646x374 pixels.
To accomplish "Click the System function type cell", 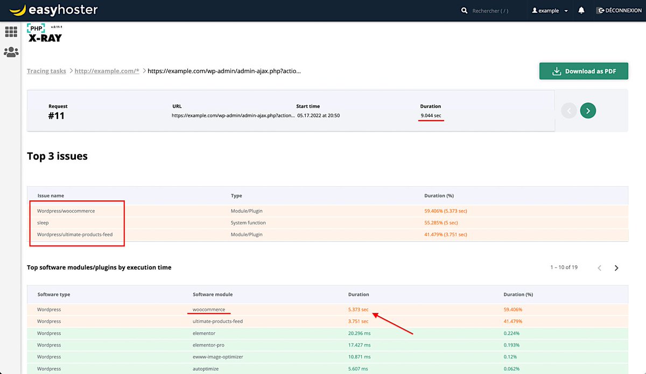I will [x=248, y=223].
